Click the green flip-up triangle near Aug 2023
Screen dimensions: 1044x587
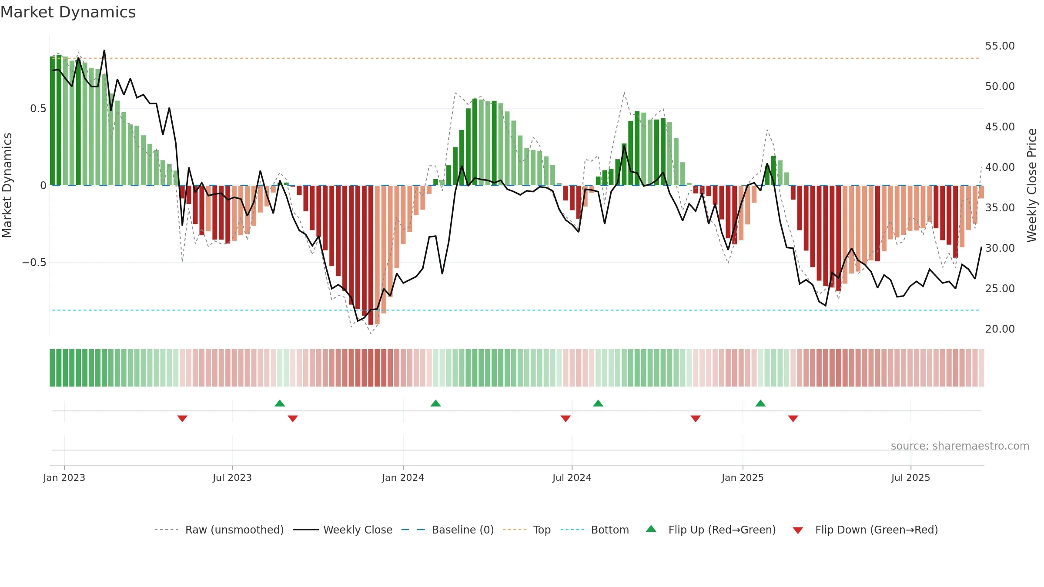pyautogui.click(x=280, y=403)
